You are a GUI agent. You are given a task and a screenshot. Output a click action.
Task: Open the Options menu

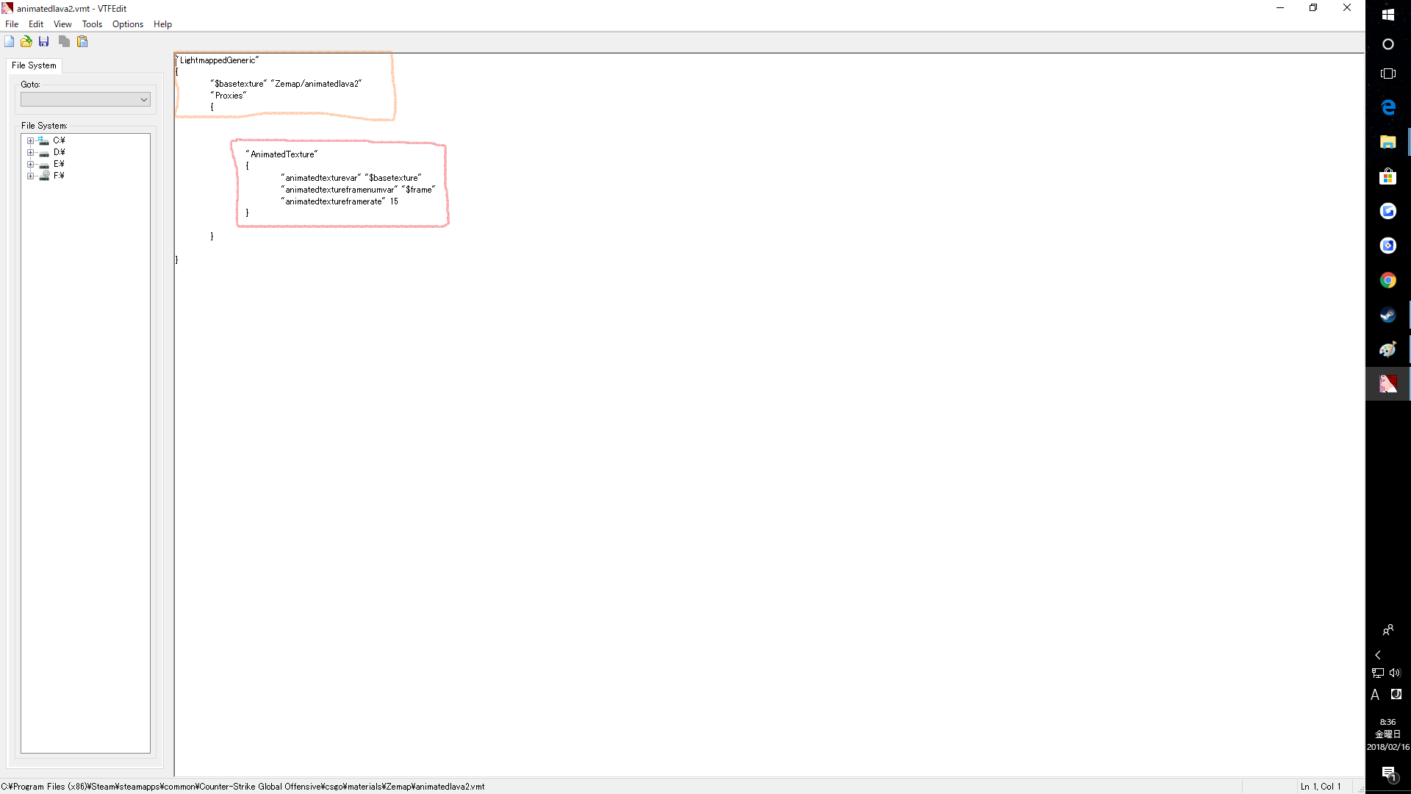pos(128,24)
